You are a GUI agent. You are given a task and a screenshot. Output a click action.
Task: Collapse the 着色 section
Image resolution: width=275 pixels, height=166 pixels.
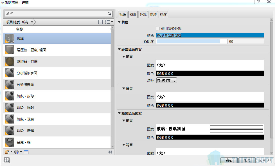click(x=119, y=22)
